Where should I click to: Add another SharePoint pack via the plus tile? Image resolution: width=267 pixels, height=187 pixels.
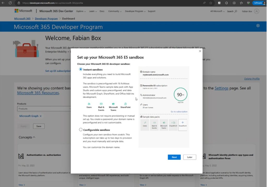pos(183,124)
